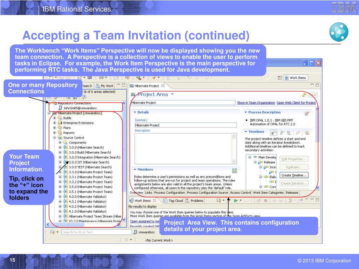
Task: Click the green Run query arrow icon
Action: pos(236,201)
